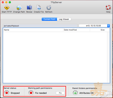Click the Refresh arrow icon
113x98 pixels.
coord(49,7)
